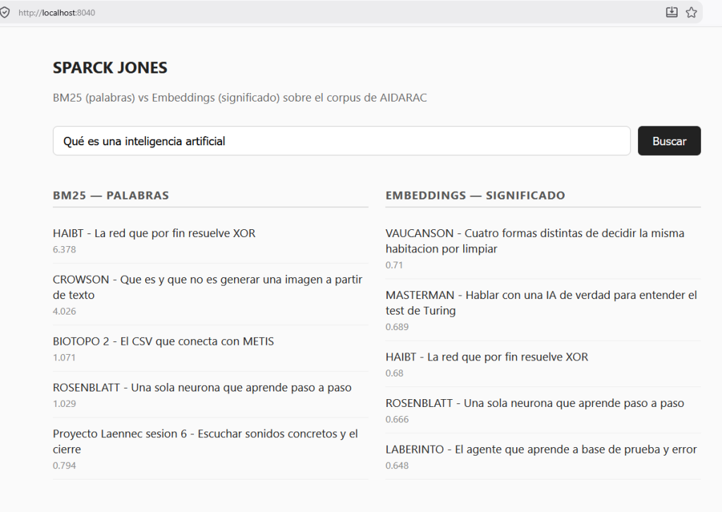Click the SPARCK JONES page title

110,68
